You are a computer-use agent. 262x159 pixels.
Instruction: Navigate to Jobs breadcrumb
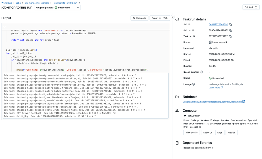pyautogui.click(x=18, y=3)
